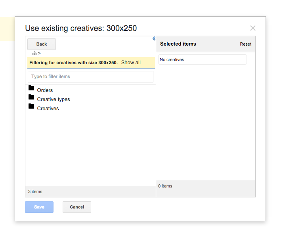Close the Use existing creatives dialog
283x241 pixels.
tap(253, 28)
